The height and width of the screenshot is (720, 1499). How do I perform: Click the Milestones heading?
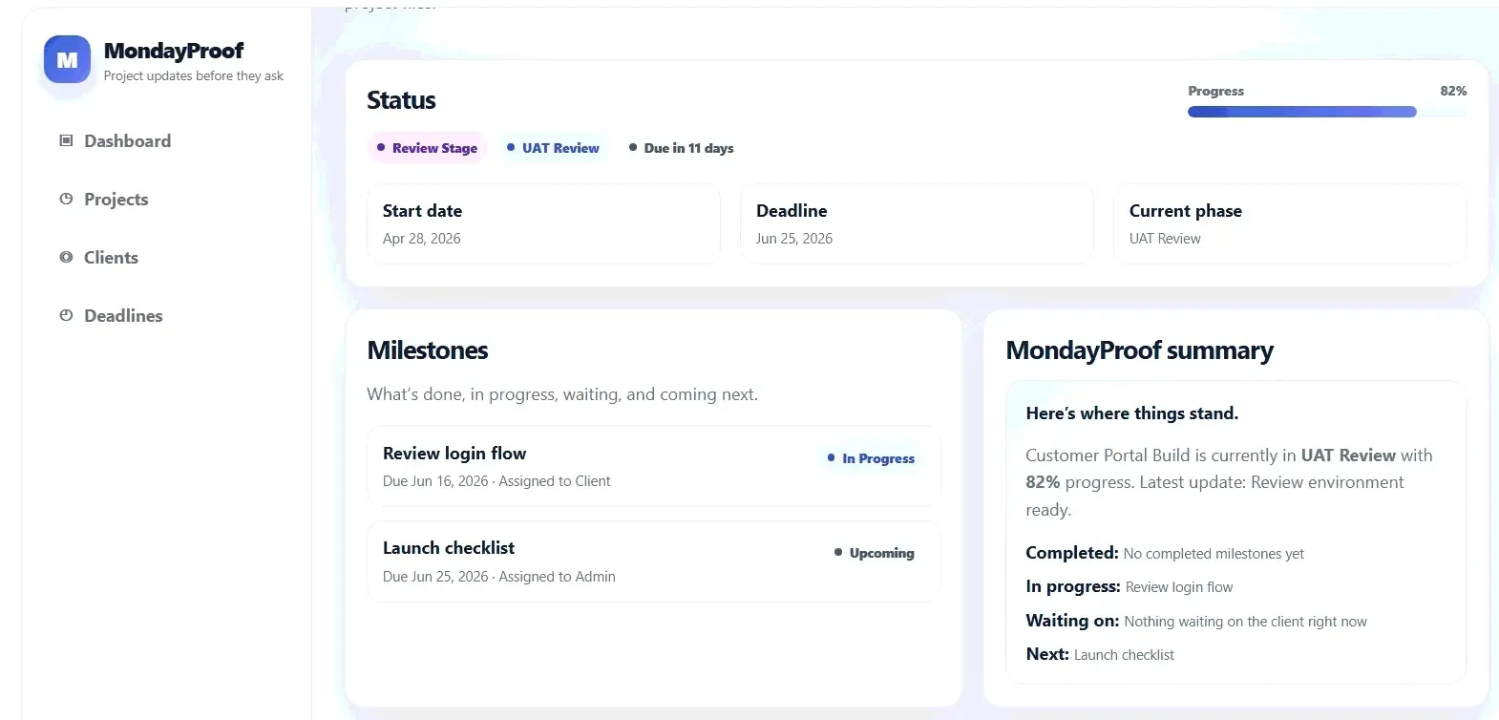[x=428, y=350]
